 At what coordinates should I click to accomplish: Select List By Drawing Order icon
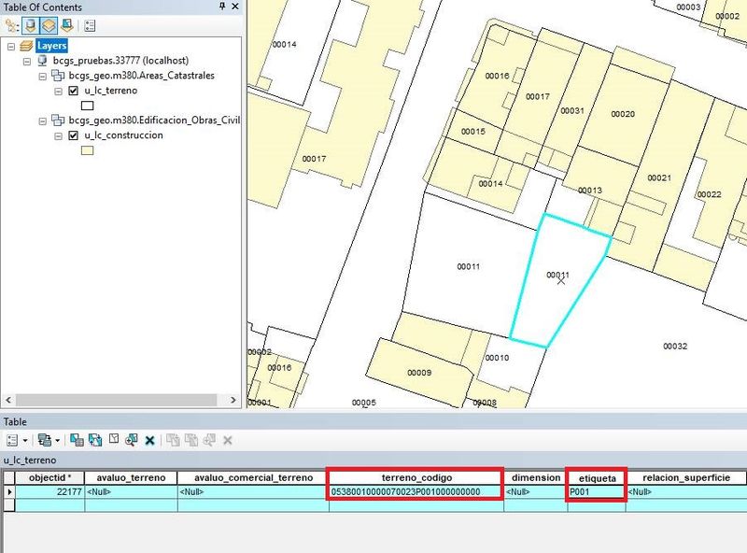11,25
